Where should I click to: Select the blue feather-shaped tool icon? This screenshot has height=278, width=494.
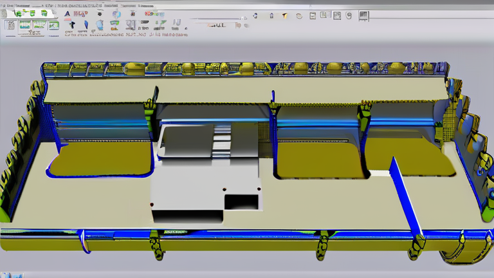point(86,25)
